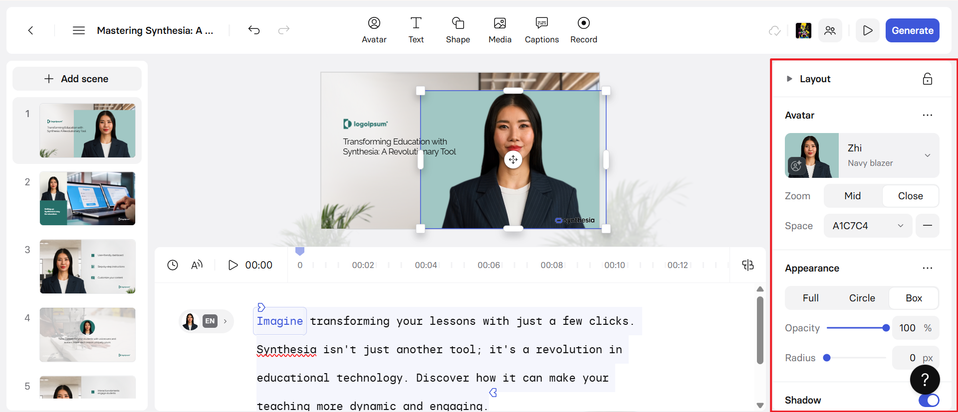This screenshot has height=412, width=958.
Task: Click the animation marker above Imagine
Action: (x=261, y=307)
